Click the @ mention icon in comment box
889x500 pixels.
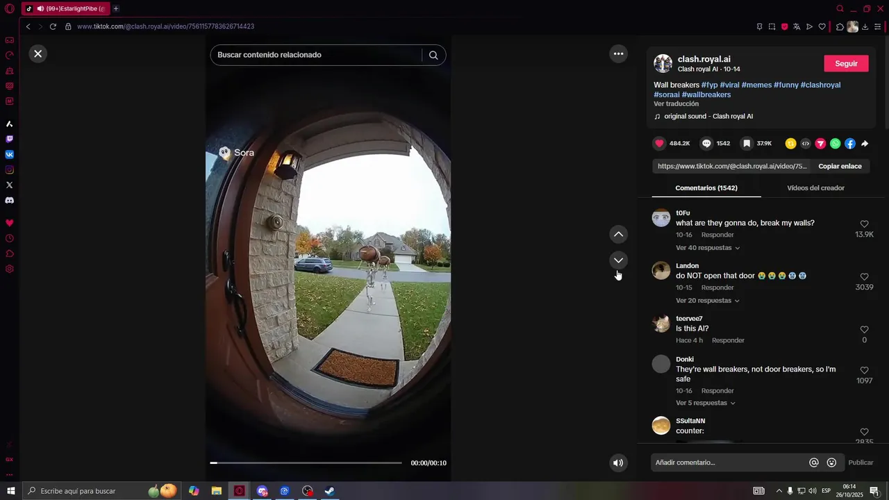coord(814,462)
